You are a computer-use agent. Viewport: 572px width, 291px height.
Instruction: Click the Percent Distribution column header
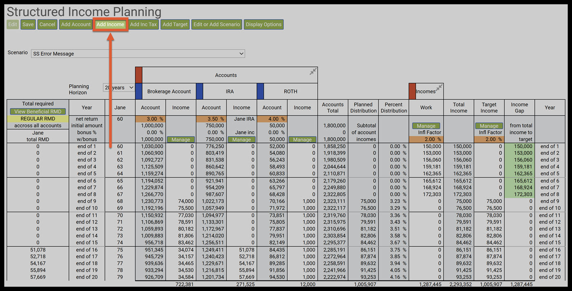(393, 107)
